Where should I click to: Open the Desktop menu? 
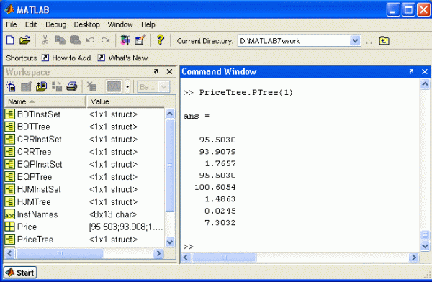tap(87, 24)
